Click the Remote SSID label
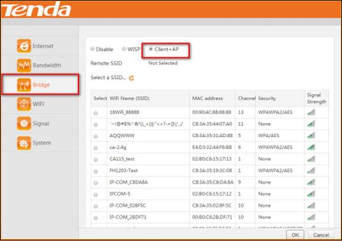This screenshot has width=342, height=241. click(x=106, y=63)
